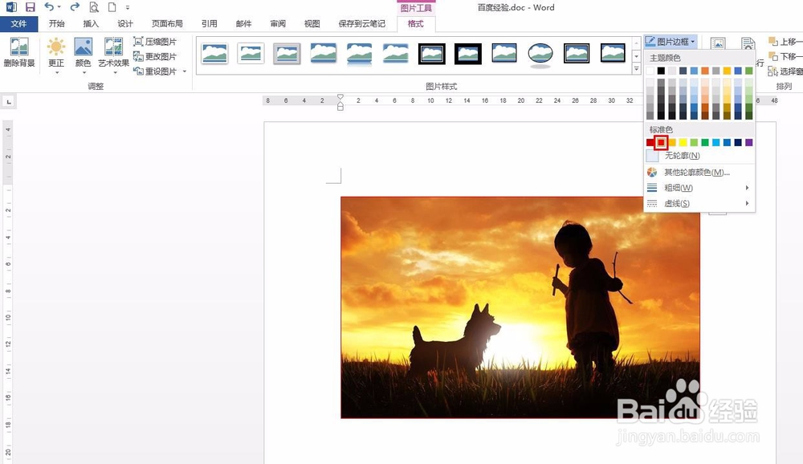Image resolution: width=803 pixels, height=464 pixels.
Task: Toggle the 图片边框 picture border dropdown
Action: (x=671, y=42)
